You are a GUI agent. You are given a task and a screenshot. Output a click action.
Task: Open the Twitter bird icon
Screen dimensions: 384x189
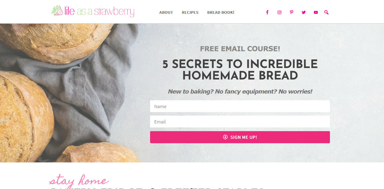point(304,12)
